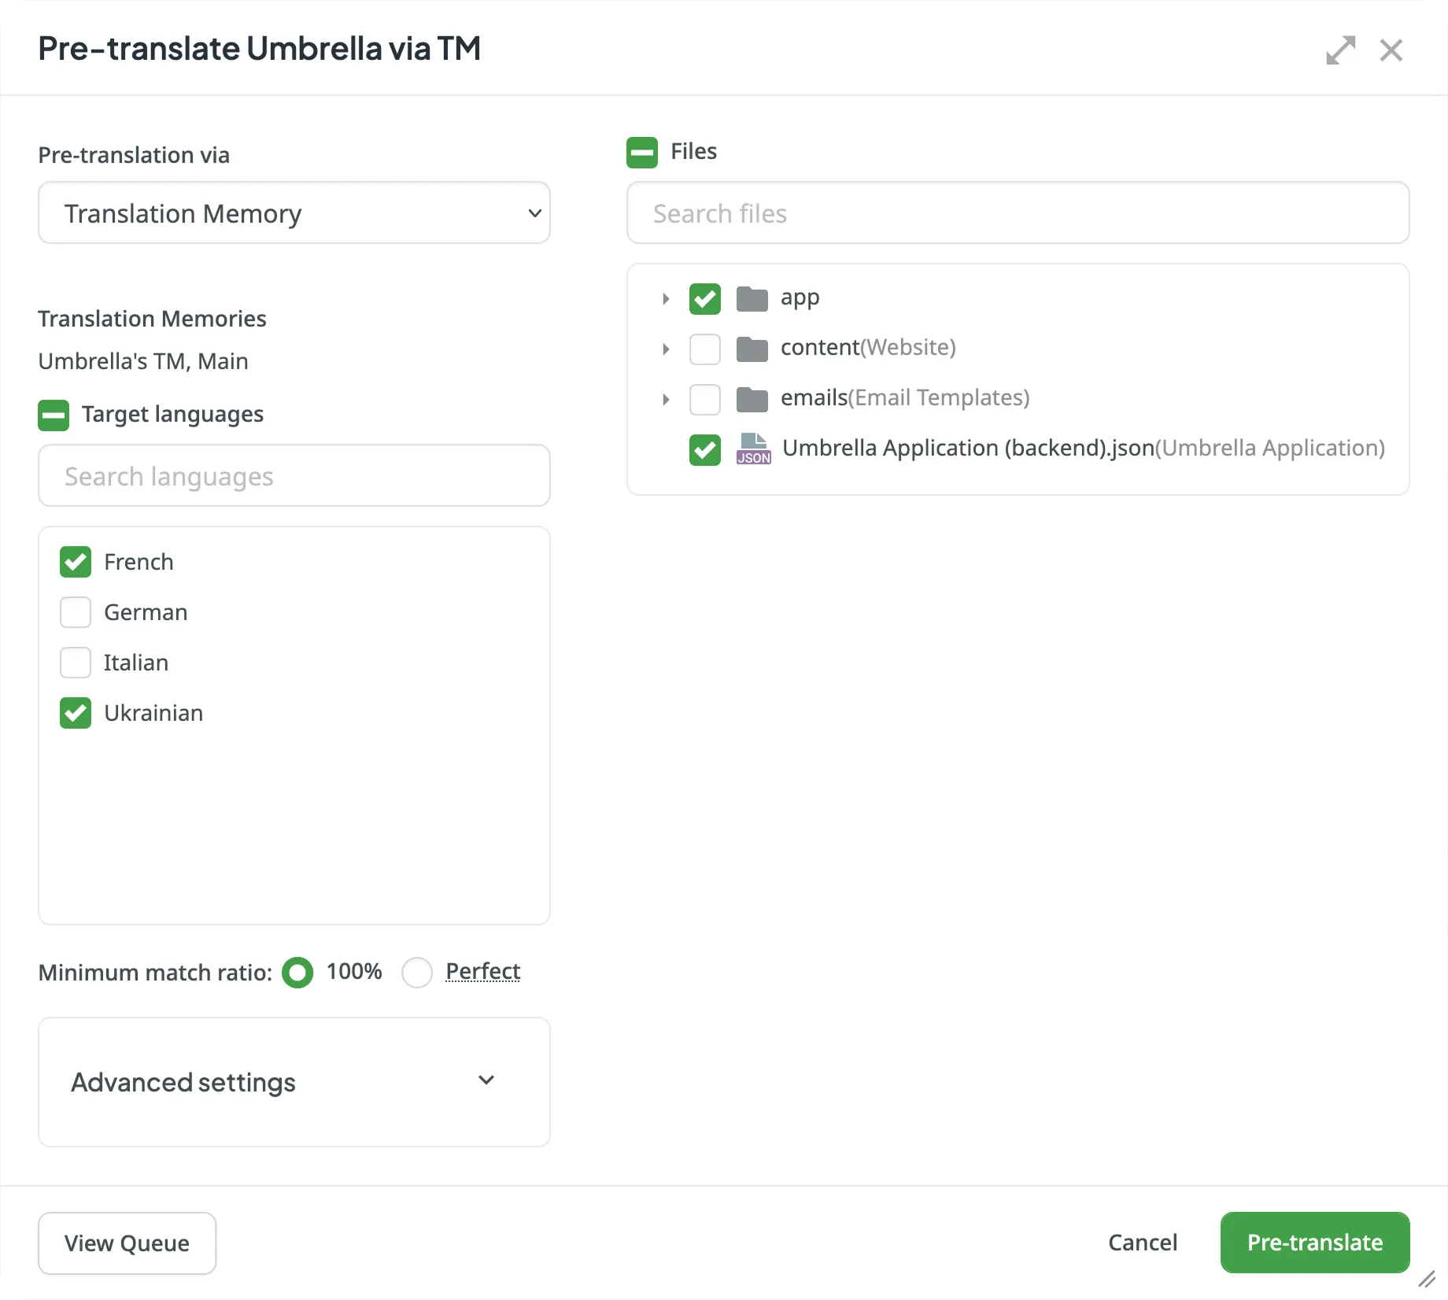Click the content folder icon

click(x=752, y=349)
